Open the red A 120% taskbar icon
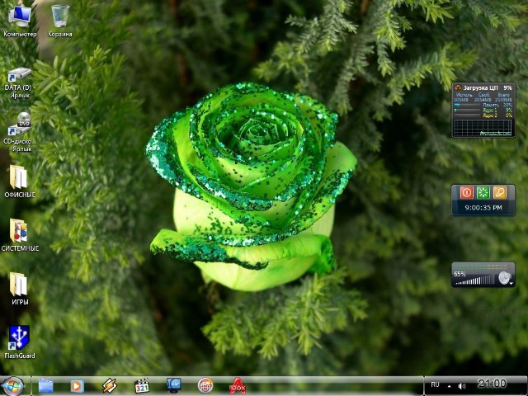This screenshot has width=528, height=396. (237, 385)
